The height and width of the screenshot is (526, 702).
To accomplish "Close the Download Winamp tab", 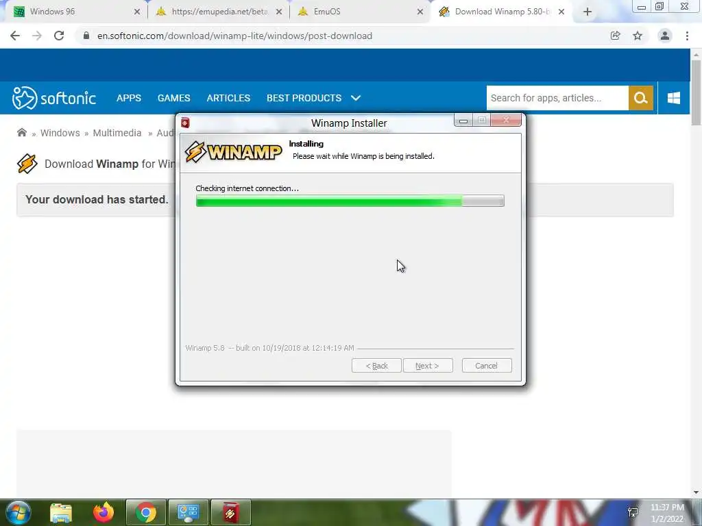I will (561, 12).
